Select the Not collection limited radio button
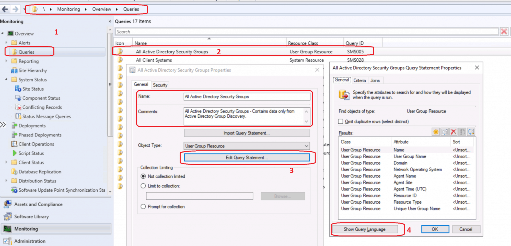Viewport: 511px width, 246px height. (x=143, y=176)
